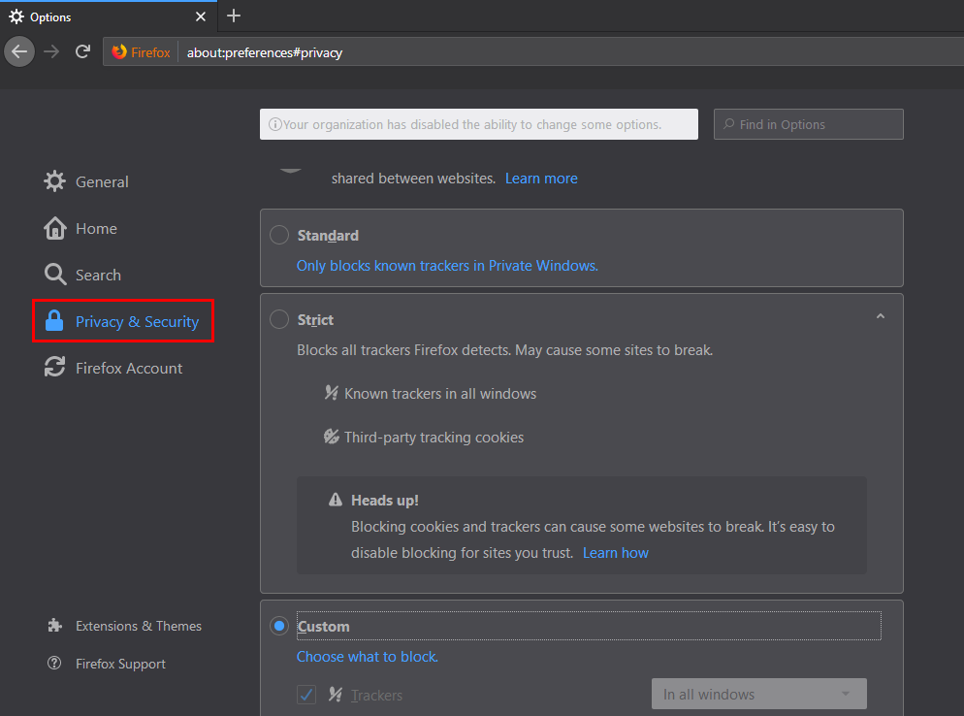Click the address bar URL about:preferences#privacy
Viewport: 964px width, 716px height.
point(265,53)
